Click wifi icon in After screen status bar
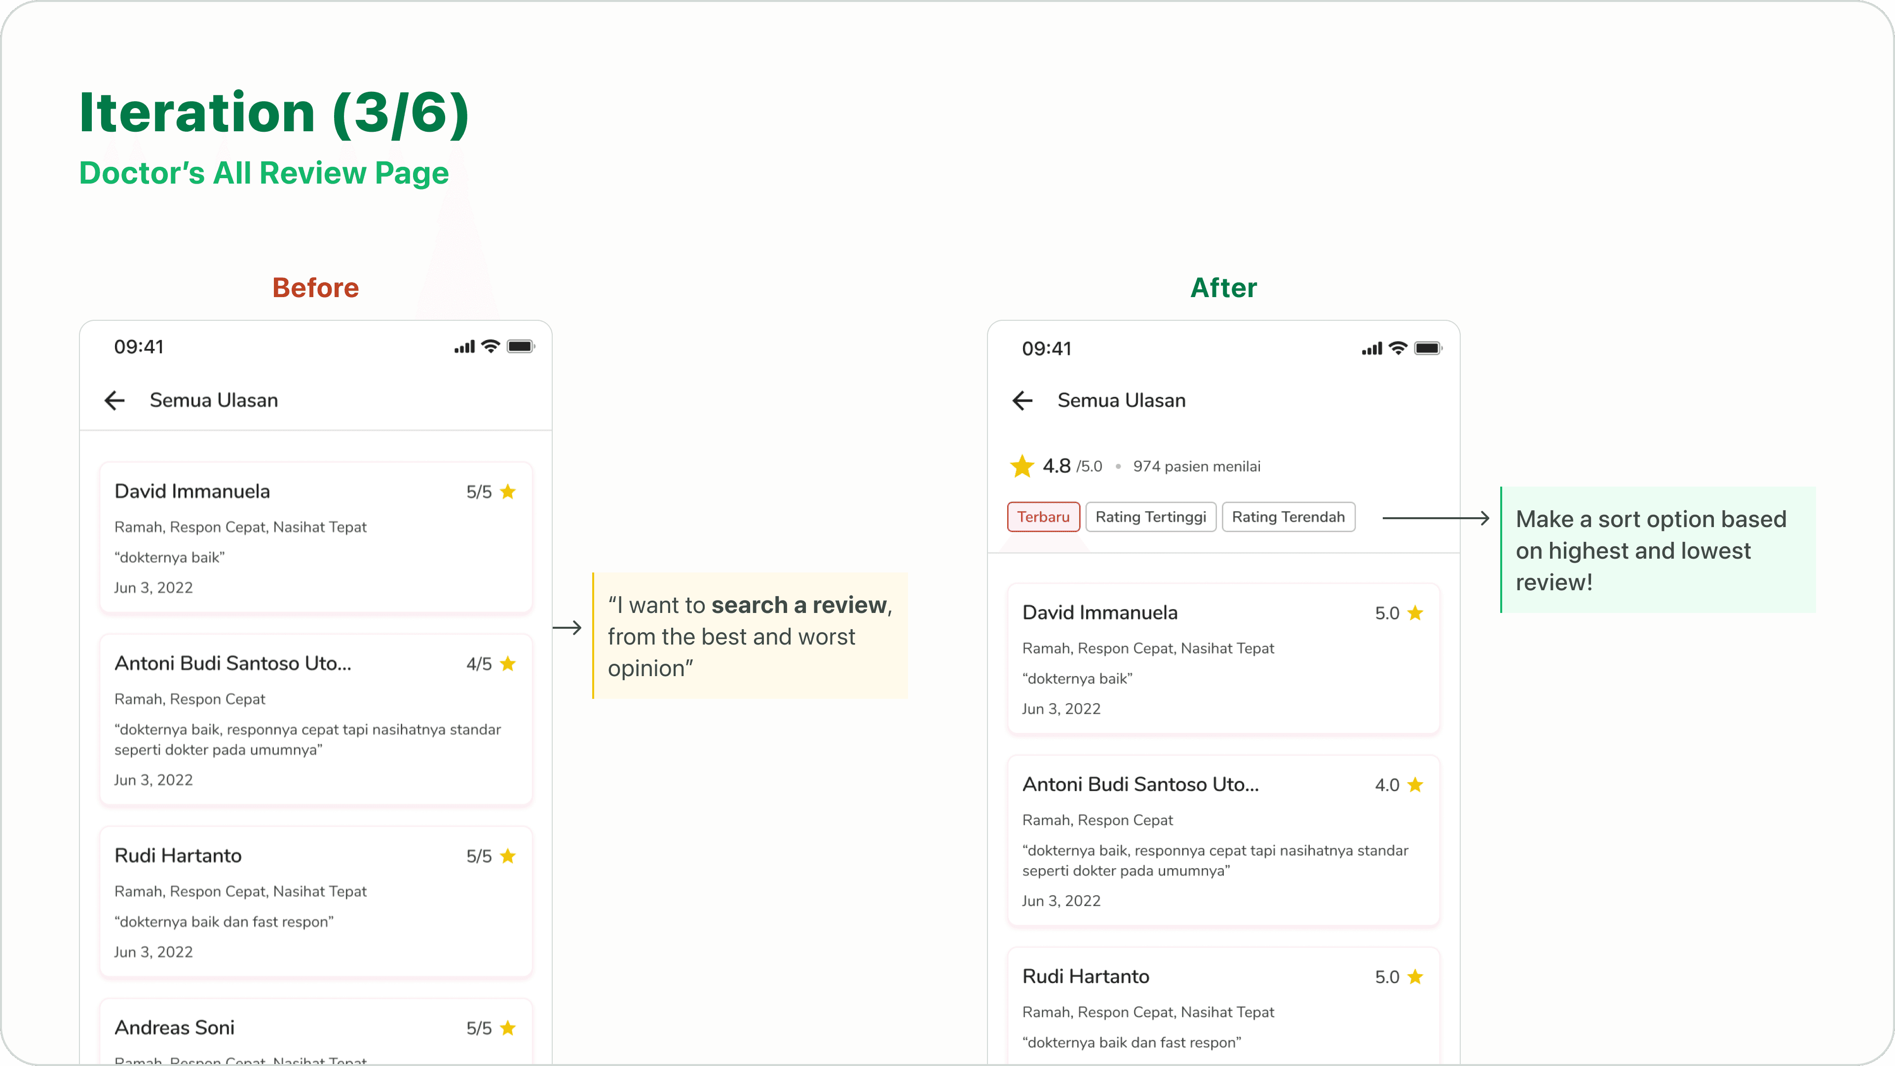 [x=1399, y=348]
